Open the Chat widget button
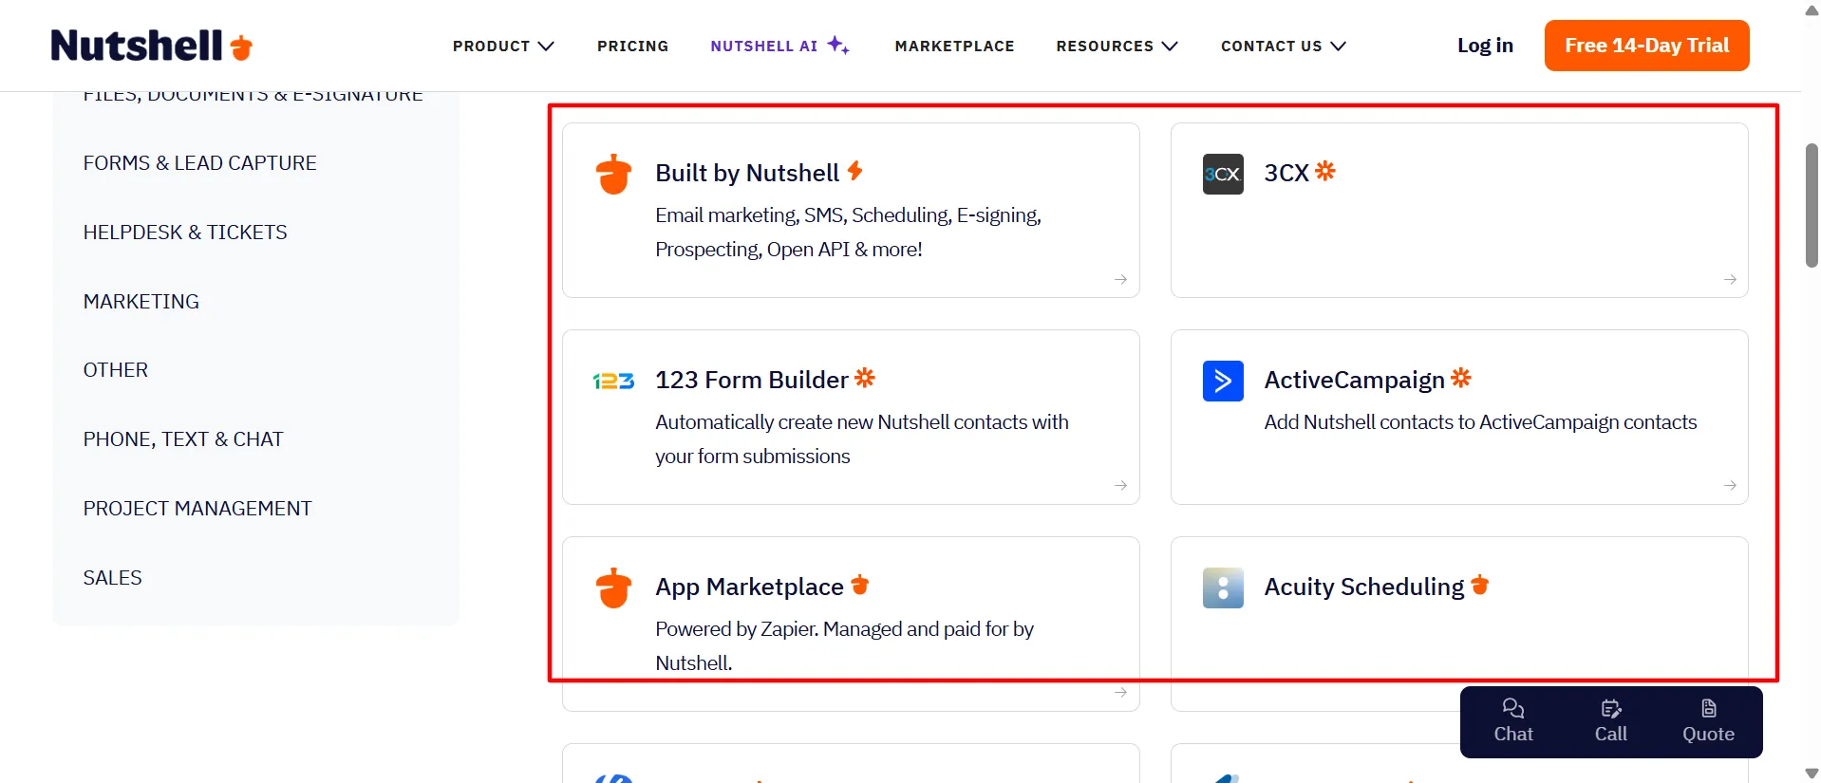 pyautogui.click(x=1513, y=721)
